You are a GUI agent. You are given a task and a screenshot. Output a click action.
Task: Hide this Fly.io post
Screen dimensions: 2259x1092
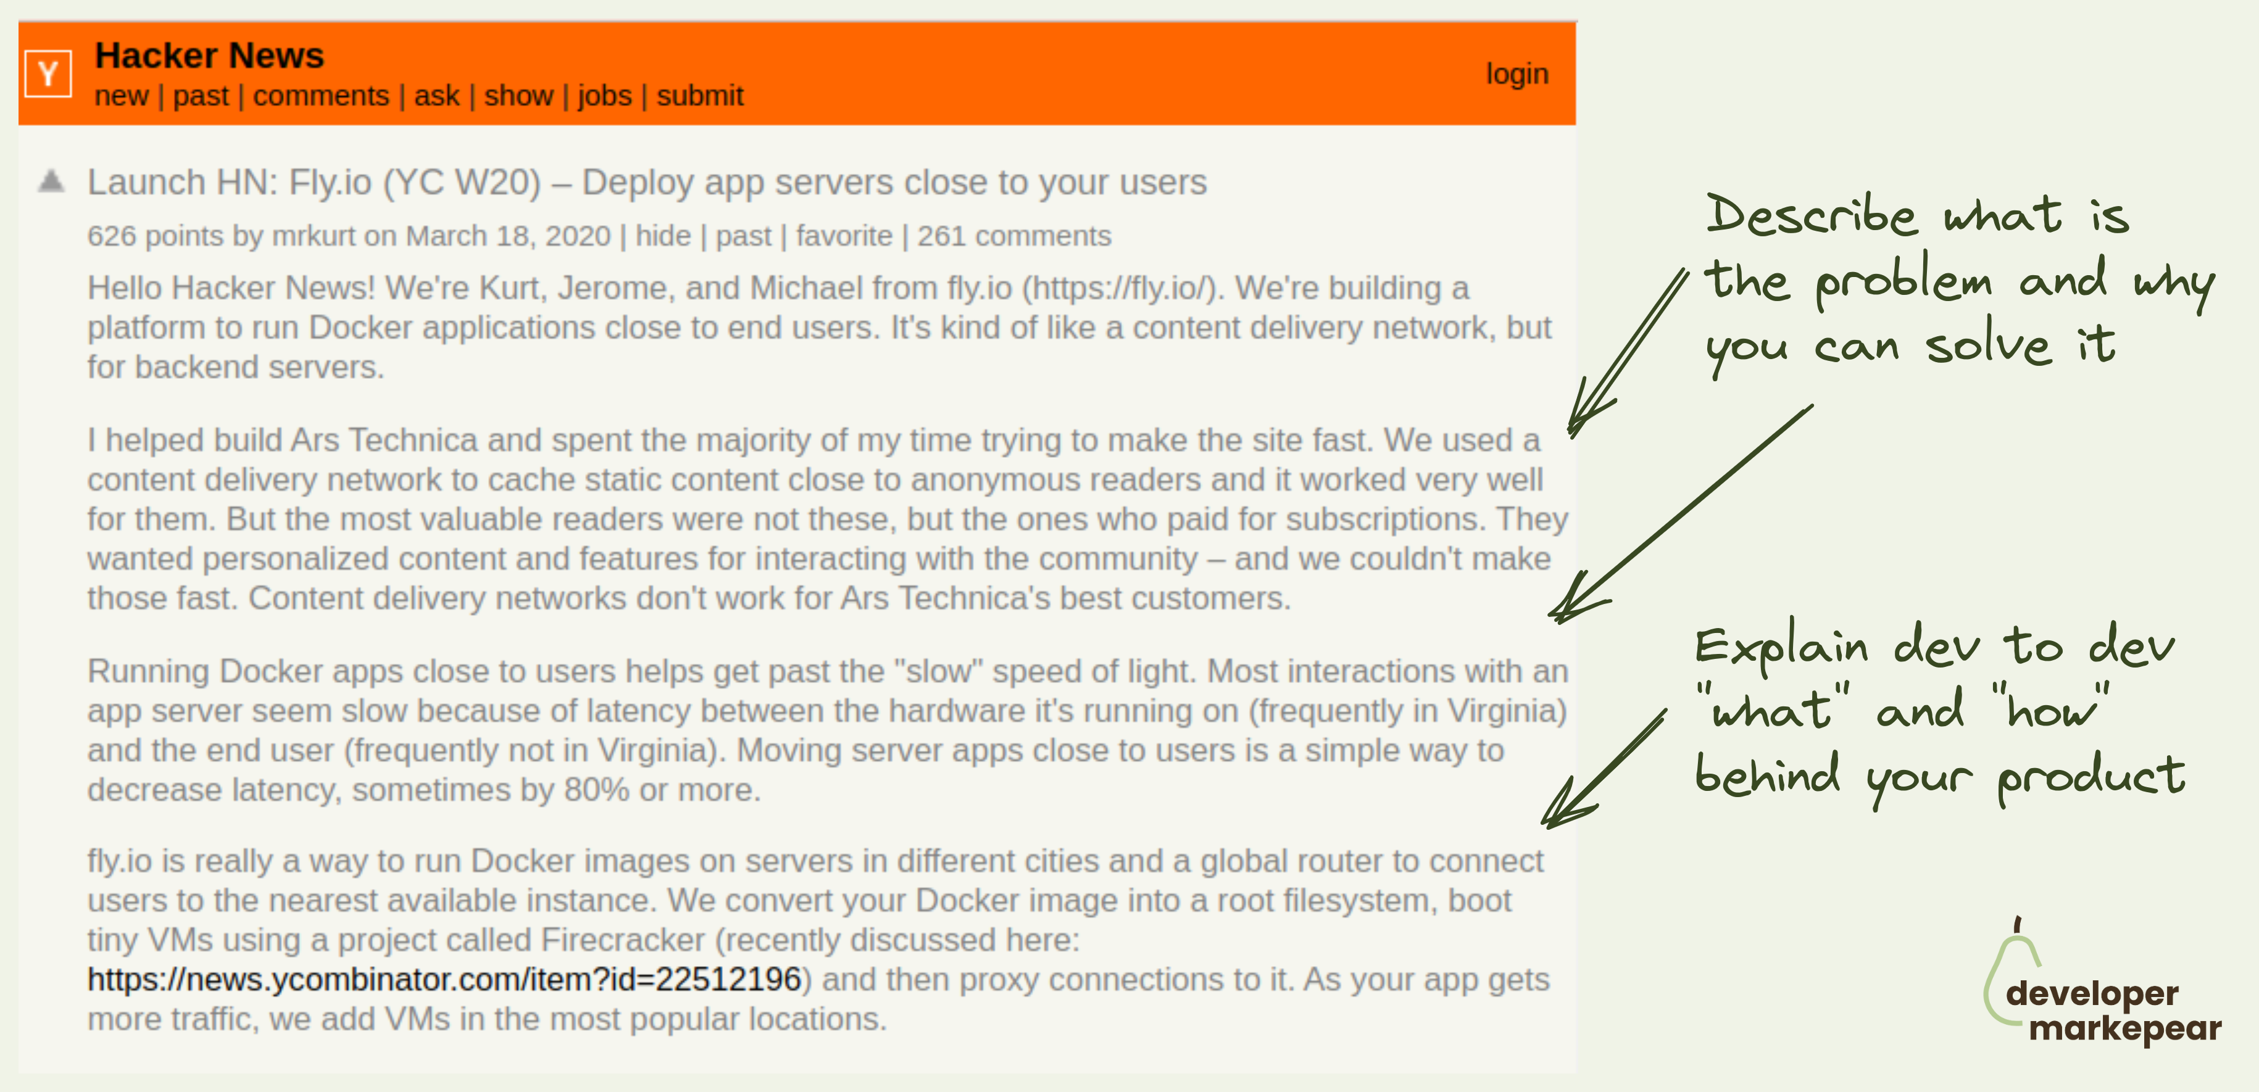[x=663, y=236]
